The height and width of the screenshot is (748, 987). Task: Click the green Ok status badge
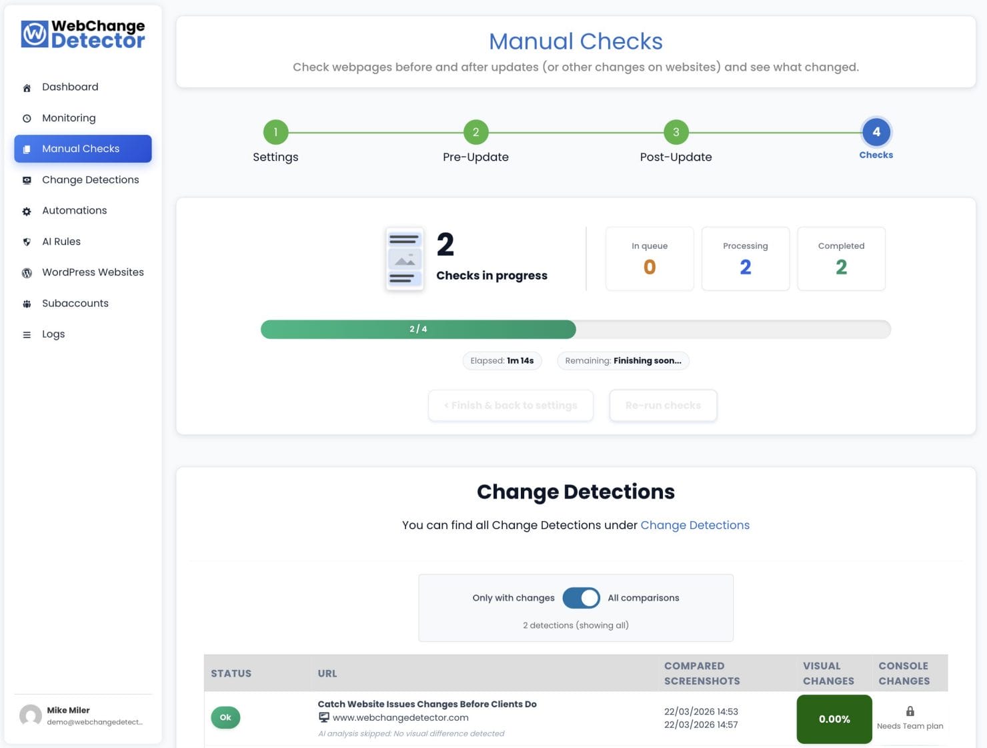[225, 717]
